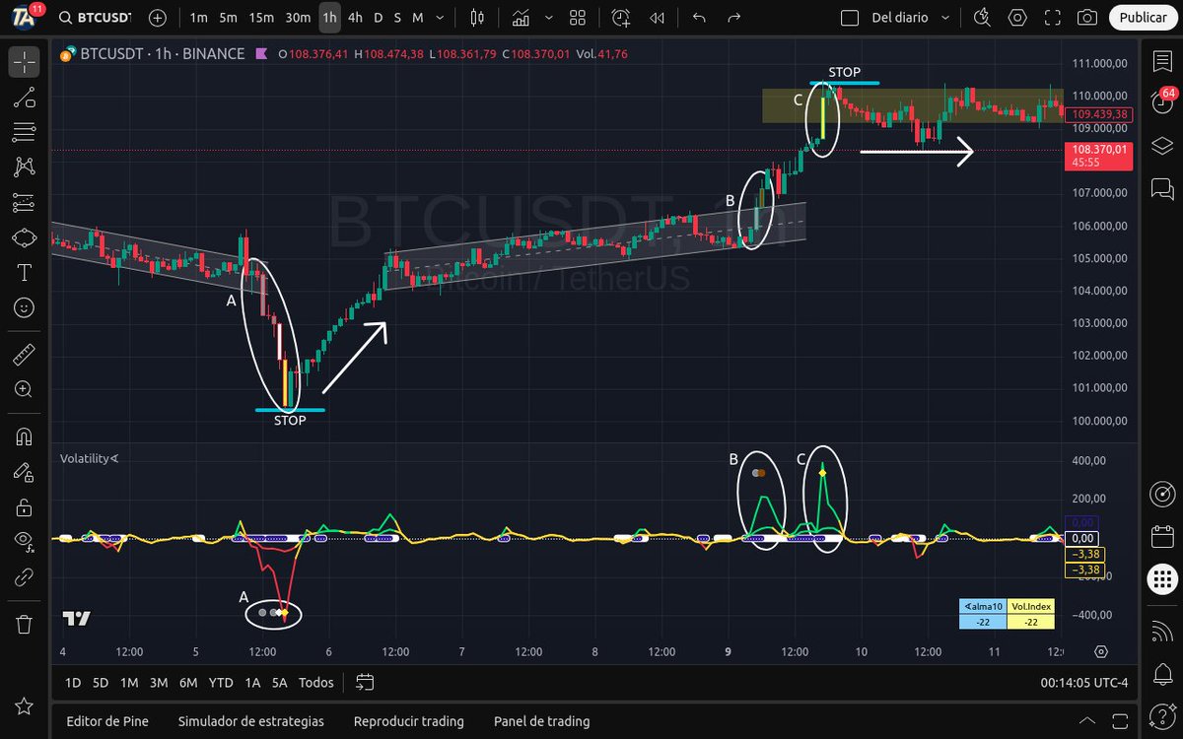Viewport: 1183px width, 739px height.
Task: Open the chats panel icon
Action: tap(1161, 187)
